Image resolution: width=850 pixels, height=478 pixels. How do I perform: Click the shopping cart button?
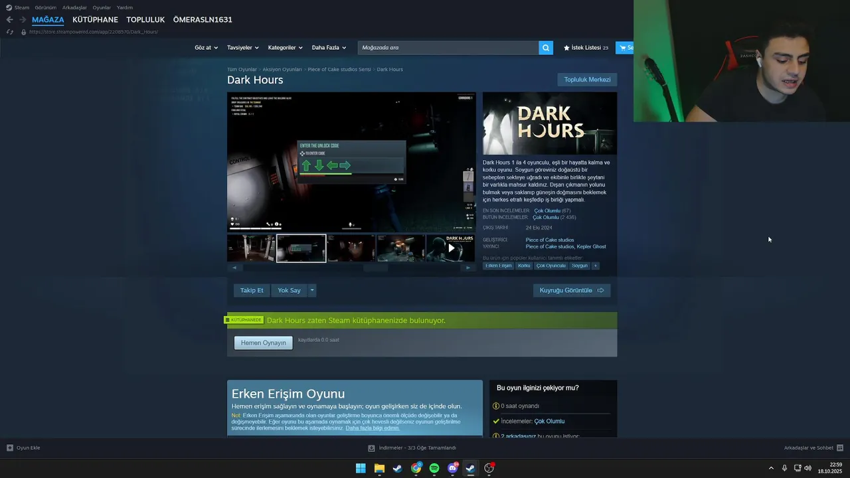(x=624, y=48)
